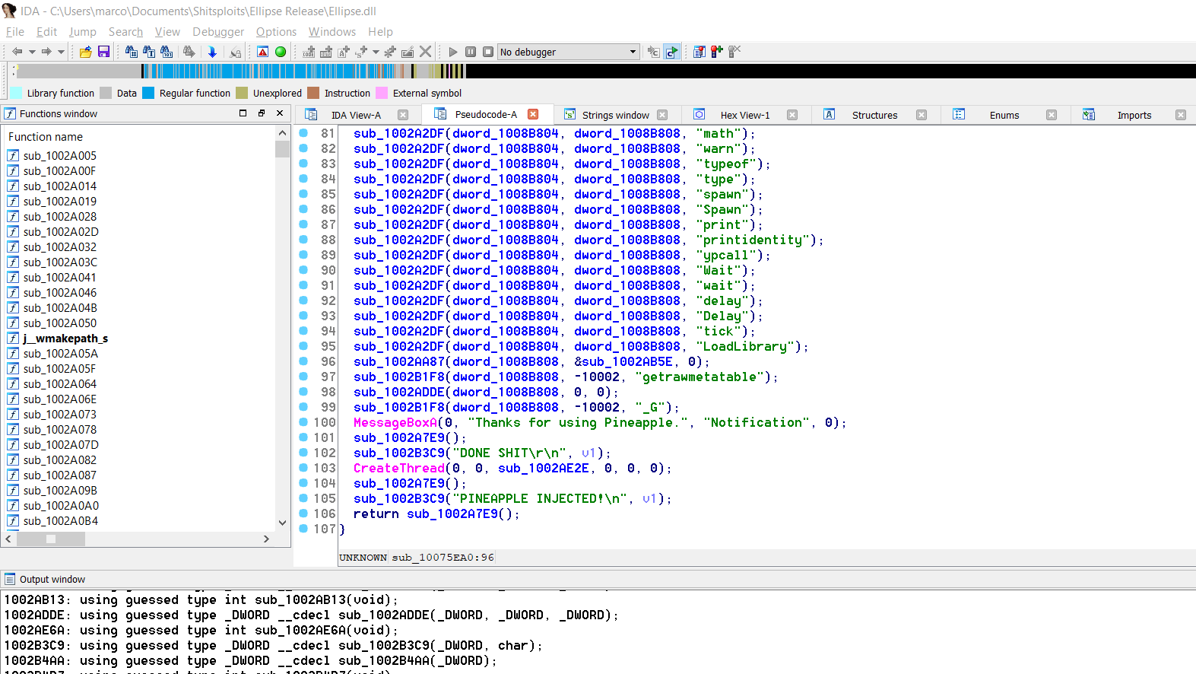Viewport: 1196px width, 674px height.
Task: Open the No debugger selection dropdown
Action: (568, 52)
